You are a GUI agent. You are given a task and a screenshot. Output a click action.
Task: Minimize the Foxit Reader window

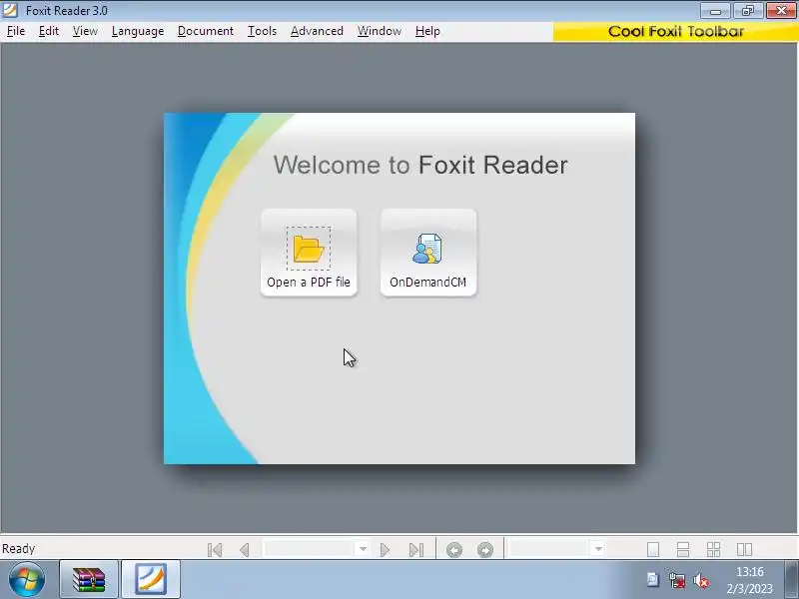(715, 11)
